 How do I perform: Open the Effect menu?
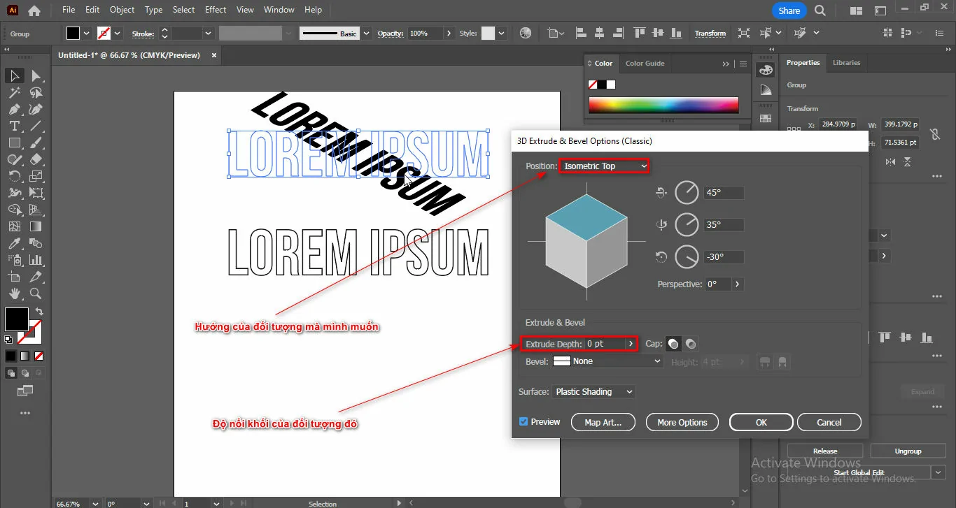click(215, 9)
